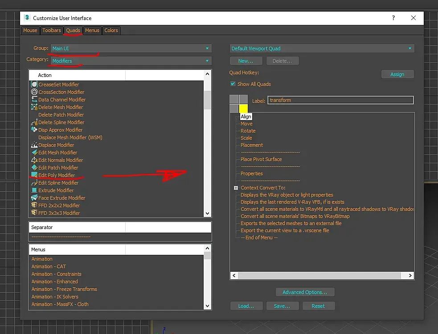
Task: Select Properties in the quad menu tree
Action: 252,173
